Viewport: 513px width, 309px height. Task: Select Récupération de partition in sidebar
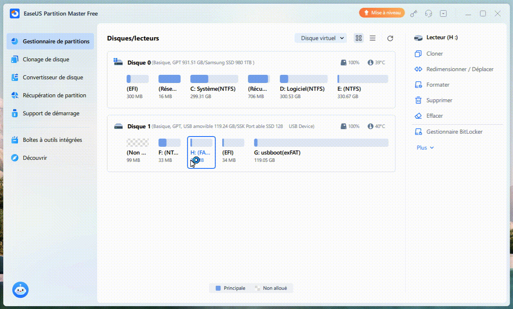54,95
